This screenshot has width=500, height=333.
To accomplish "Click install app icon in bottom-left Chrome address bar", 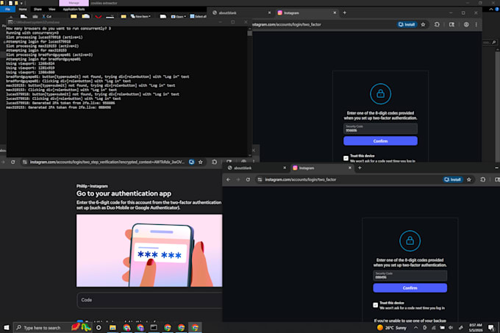I will 191,162.
